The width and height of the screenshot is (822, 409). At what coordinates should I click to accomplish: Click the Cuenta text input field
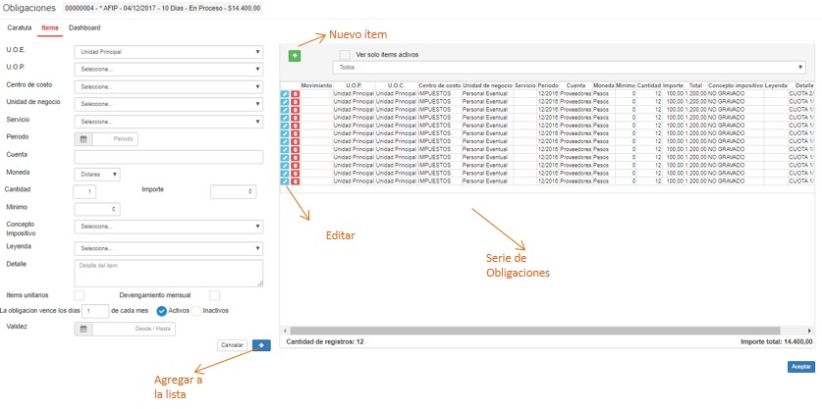click(169, 157)
